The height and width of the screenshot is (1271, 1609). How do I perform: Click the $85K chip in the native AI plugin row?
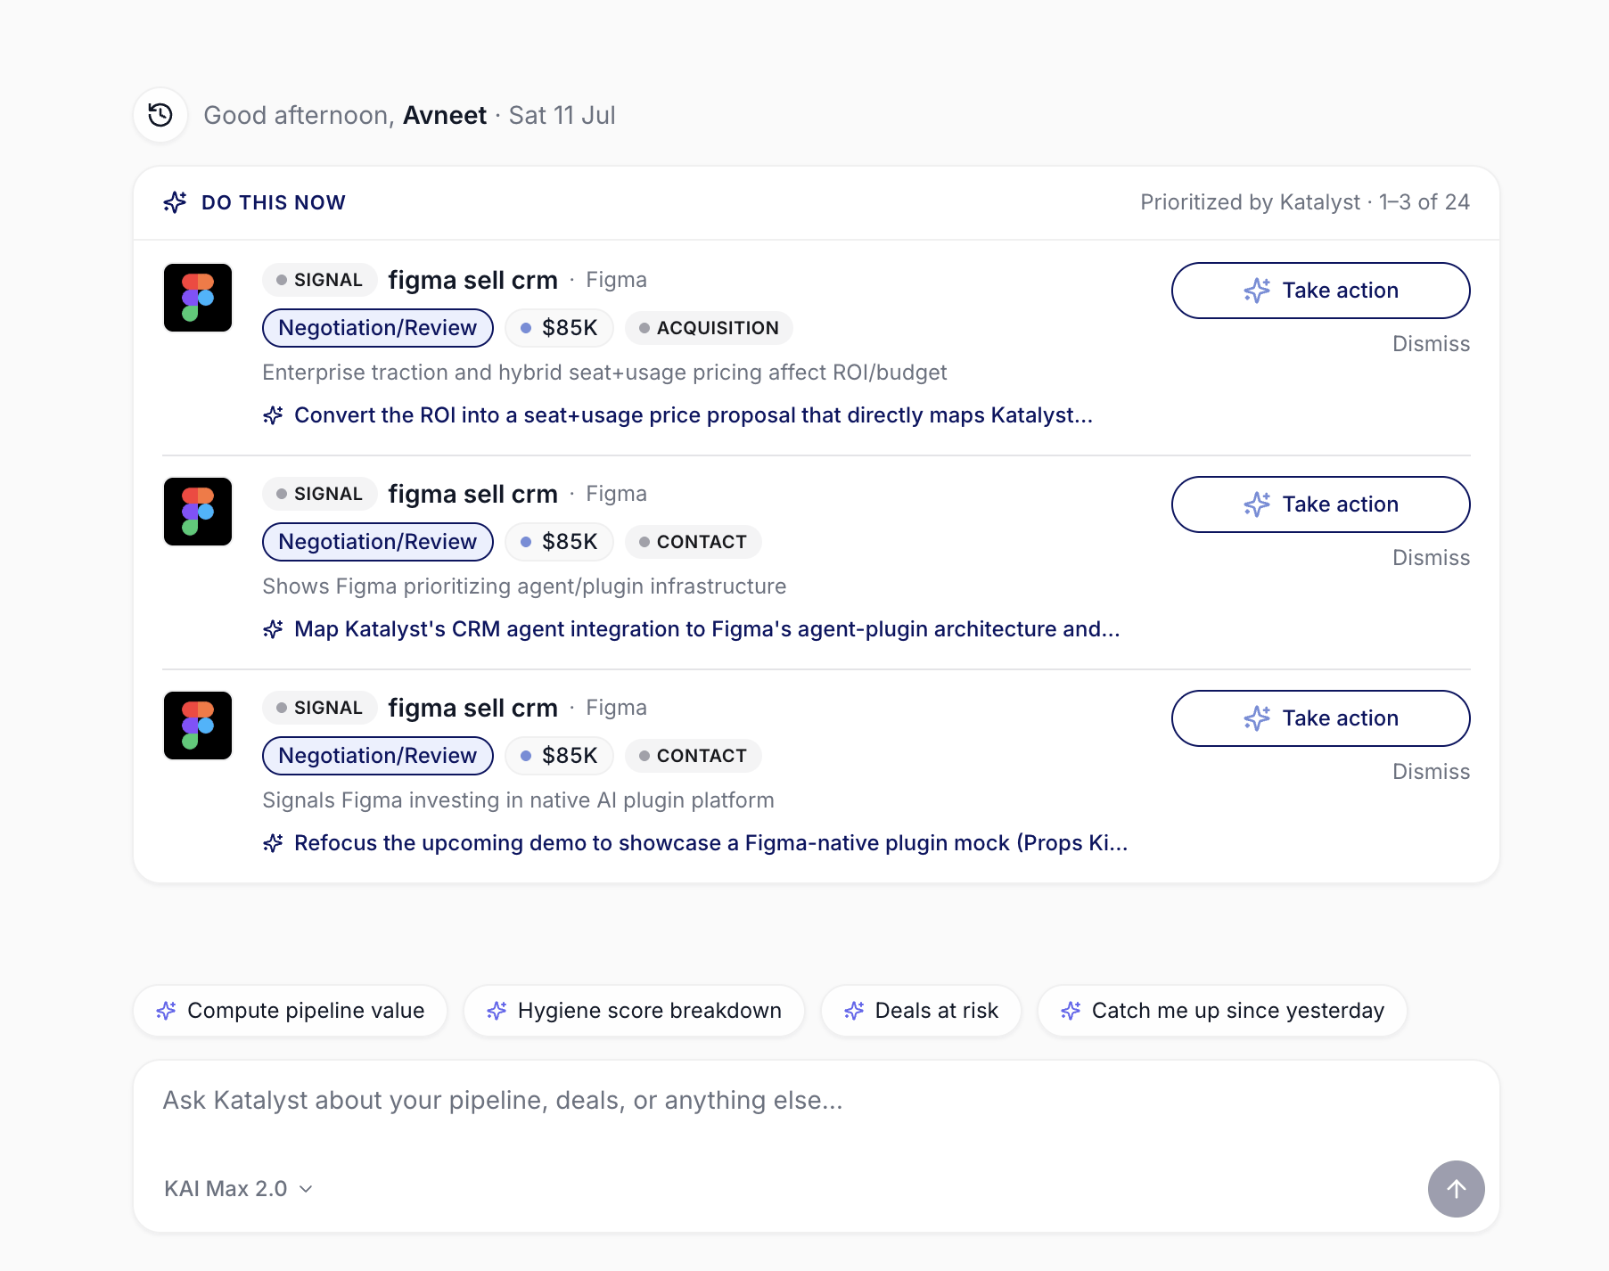[559, 756]
